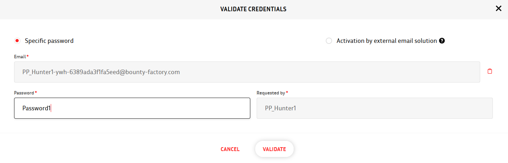
Task: Click the Password field label
Action: tap(24, 93)
